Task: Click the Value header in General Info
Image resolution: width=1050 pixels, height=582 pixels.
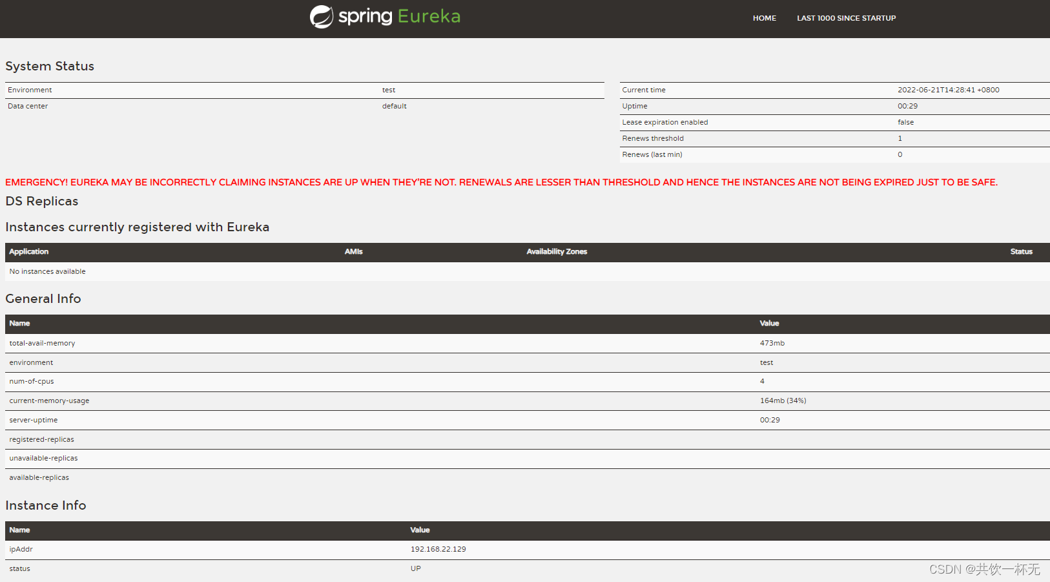Action: 769,324
